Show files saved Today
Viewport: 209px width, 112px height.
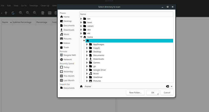coord(66,67)
